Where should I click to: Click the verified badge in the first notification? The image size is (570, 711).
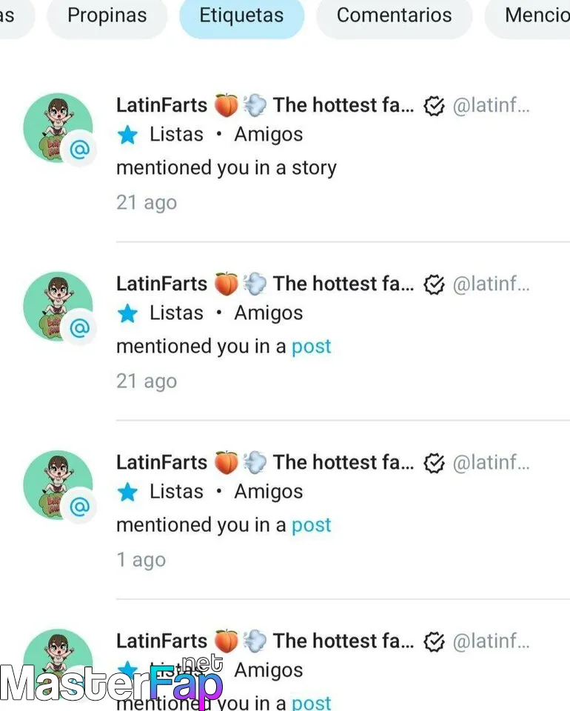coord(434,106)
